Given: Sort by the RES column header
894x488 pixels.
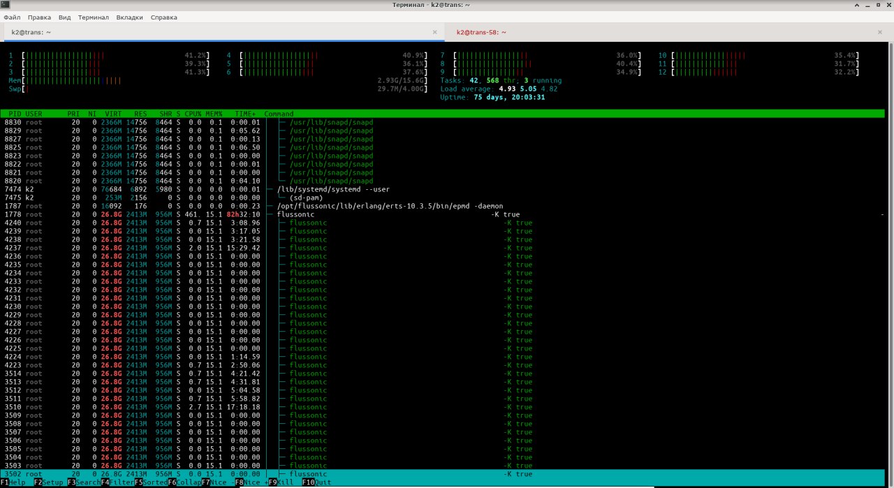Looking at the screenshot, I should click(140, 114).
